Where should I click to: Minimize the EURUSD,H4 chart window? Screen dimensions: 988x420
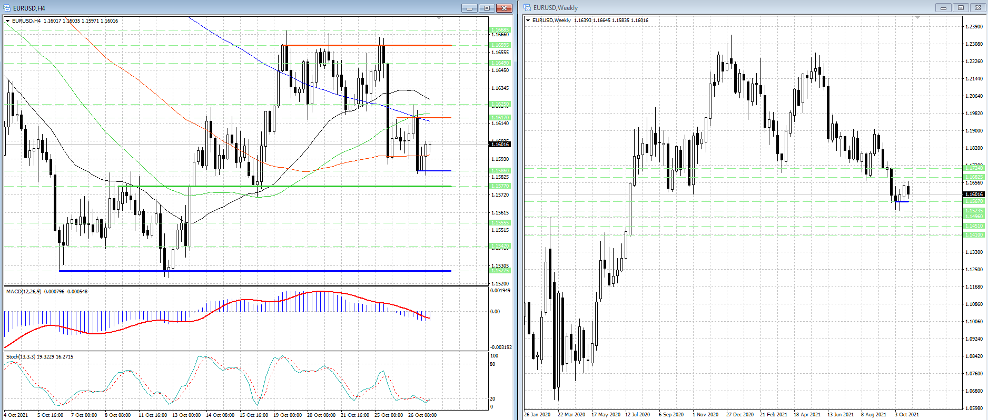(x=469, y=8)
